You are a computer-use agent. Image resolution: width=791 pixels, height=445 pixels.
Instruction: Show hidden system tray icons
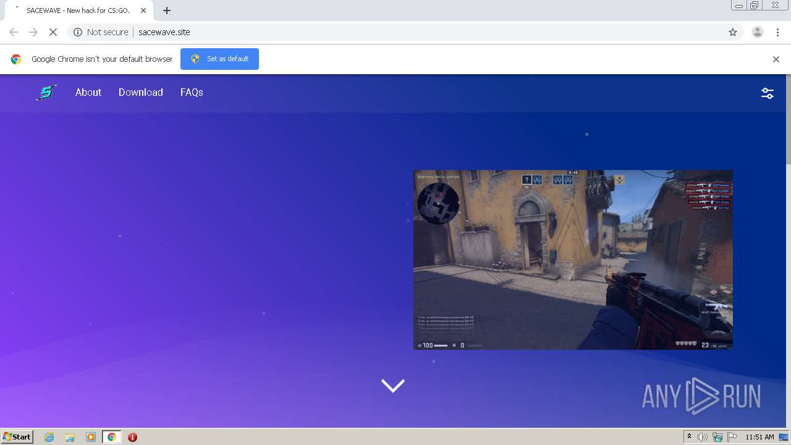689,437
